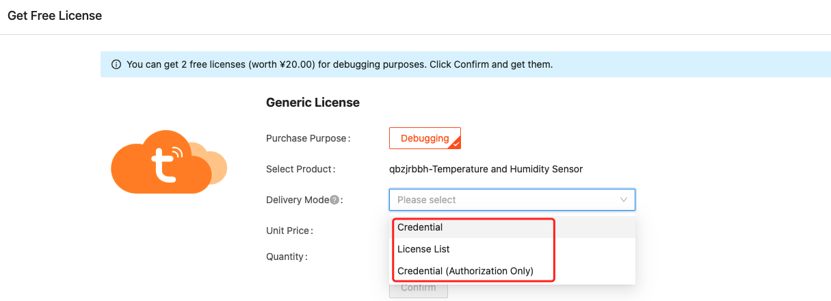Click the Get Free License page title
Image resolution: width=831 pixels, height=301 pixels.
(x=55, y=16)
